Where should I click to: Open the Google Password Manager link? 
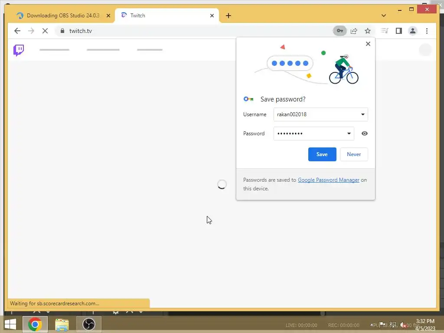click(x=329, y=180)
